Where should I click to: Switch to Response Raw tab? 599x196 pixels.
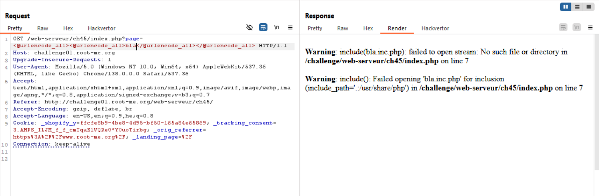(x=343, y=28)
